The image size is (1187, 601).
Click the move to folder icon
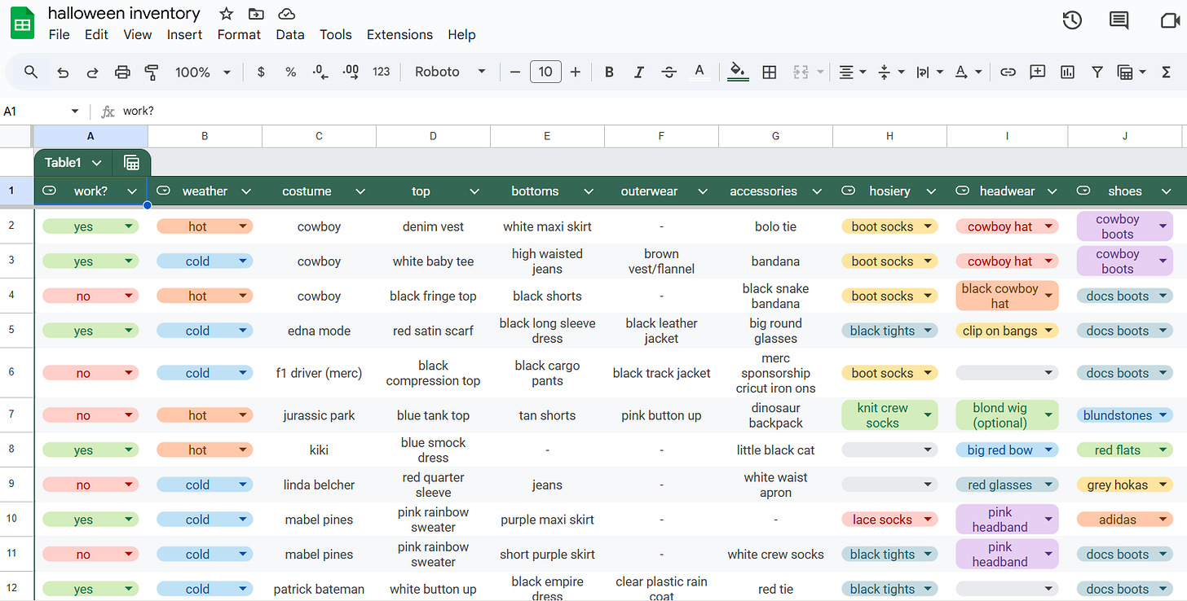256,14
